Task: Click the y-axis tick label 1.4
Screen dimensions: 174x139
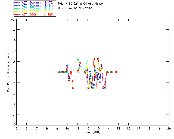Action: pos(13,83)
